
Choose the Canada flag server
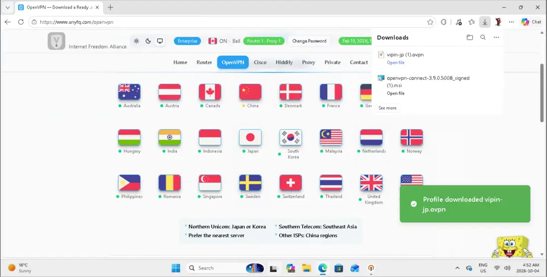coord(210,92)
